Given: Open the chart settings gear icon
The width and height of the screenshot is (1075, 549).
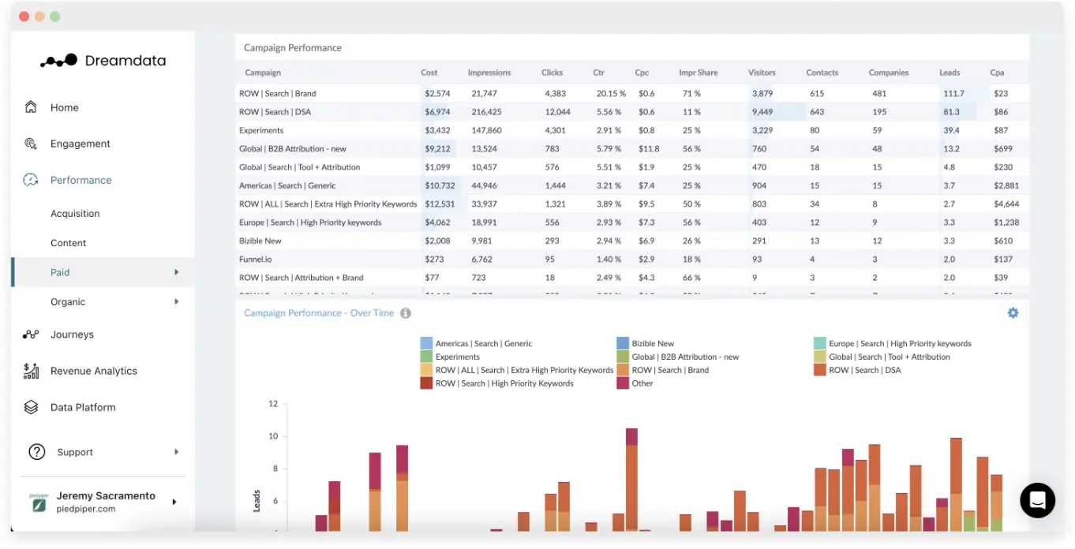Looking at the screenshot, I should point(1013,313).
